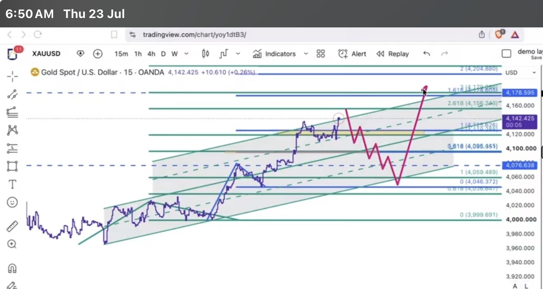Redo the chart action
The width and height of the screenshot is (543, 289).
(x=444, y=54)
